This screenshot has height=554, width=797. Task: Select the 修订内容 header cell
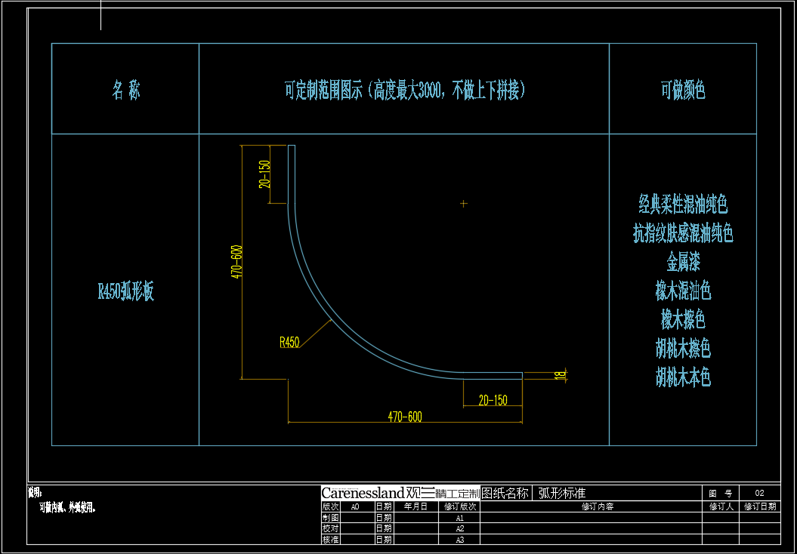597,507
